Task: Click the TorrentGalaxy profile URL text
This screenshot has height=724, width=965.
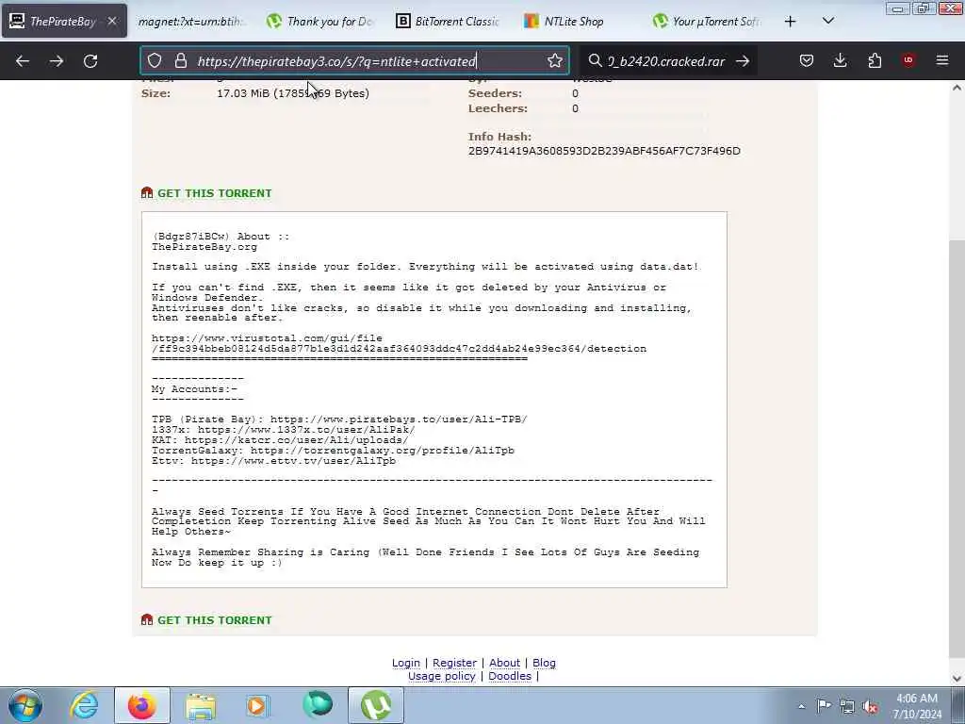Action: pyautogui.click(x=383, y=451)
